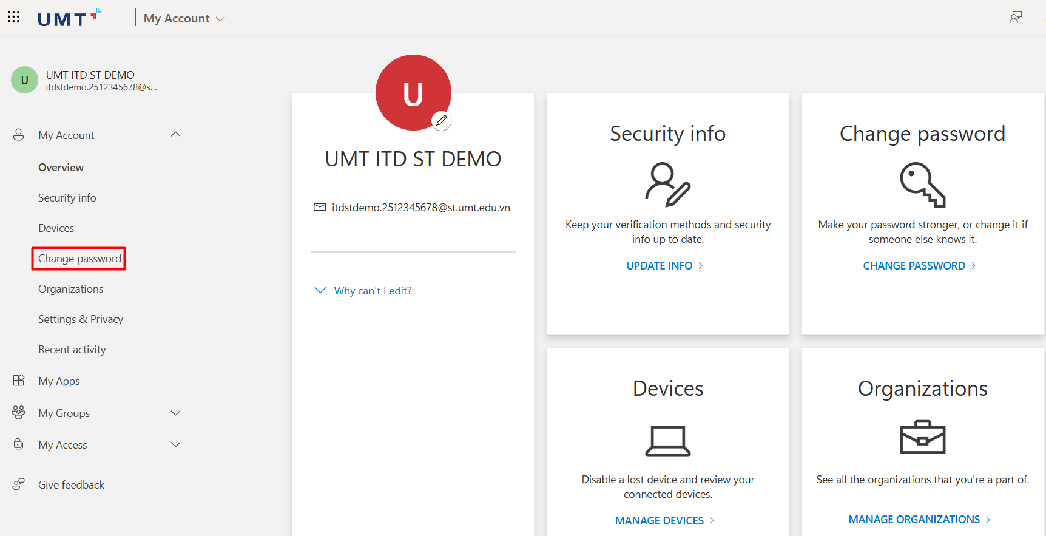Go to Recent activity in sidebar
The height and width of the screenshot is (536, 1046).
click(x=72, y=350)
